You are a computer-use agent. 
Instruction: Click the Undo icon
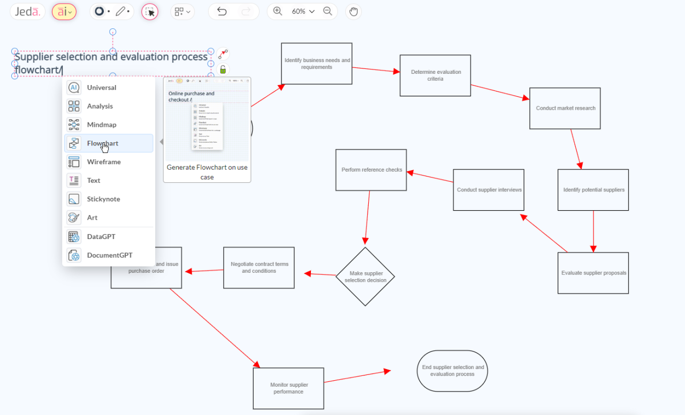(222, 11)
